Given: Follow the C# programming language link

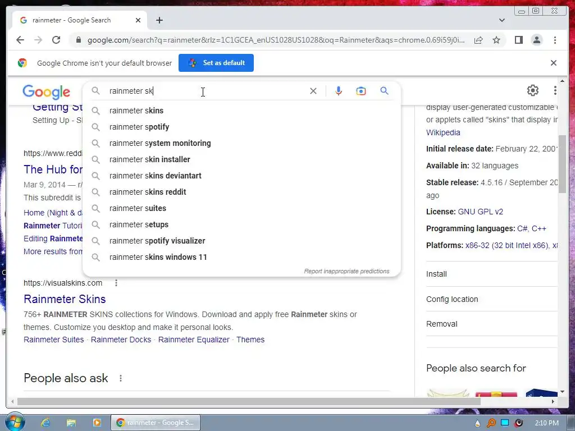Looking at the screenshot, I should 523,229.
